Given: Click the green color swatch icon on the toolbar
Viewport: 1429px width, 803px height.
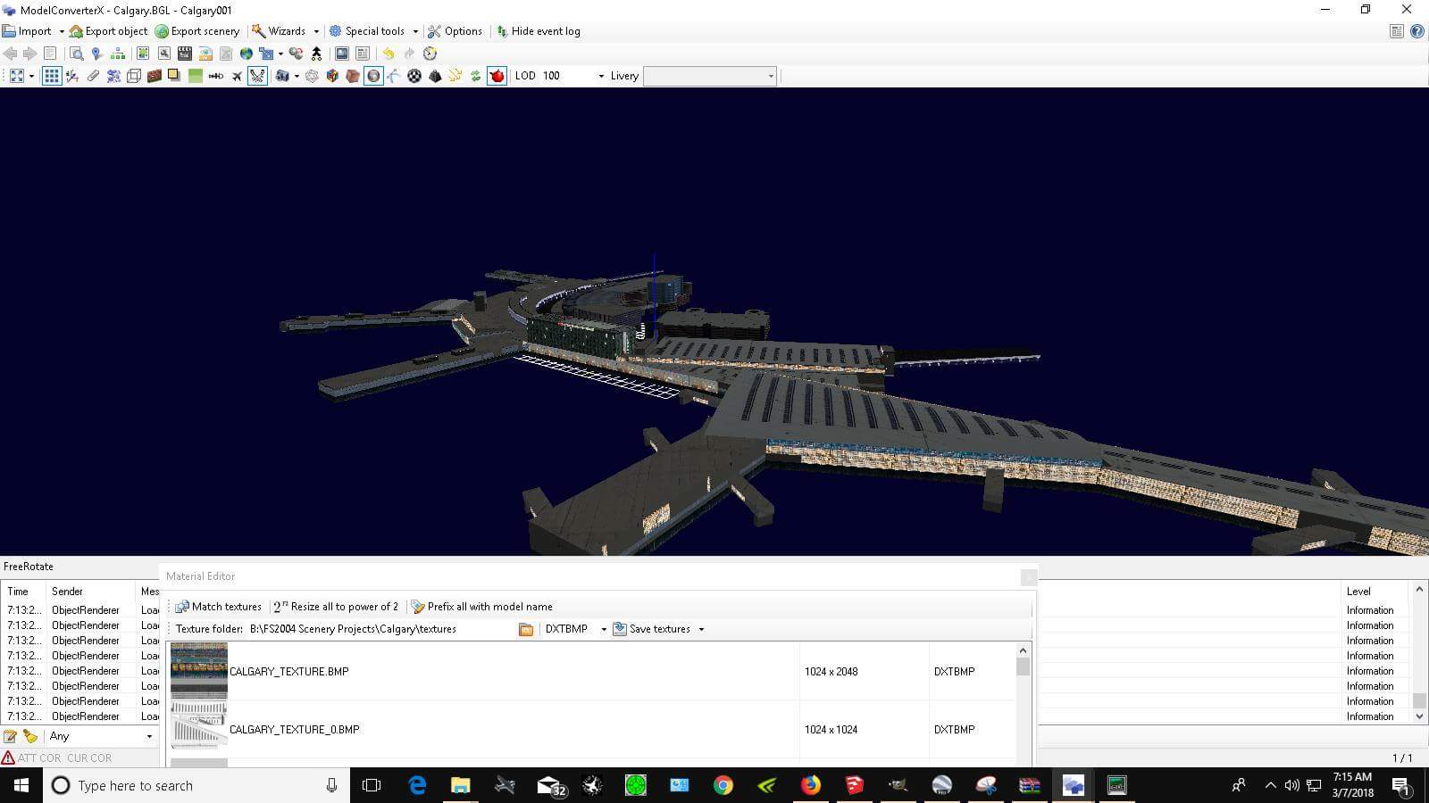Looking at the screenshot, I should tap(194, 77).
